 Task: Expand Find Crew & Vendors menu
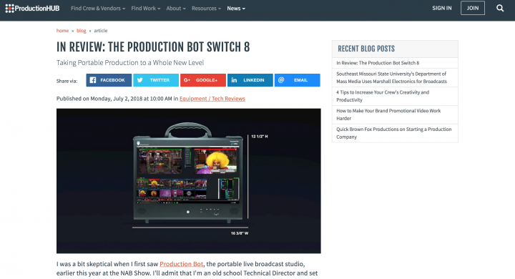pyautogui.click(x=98, y=9)
